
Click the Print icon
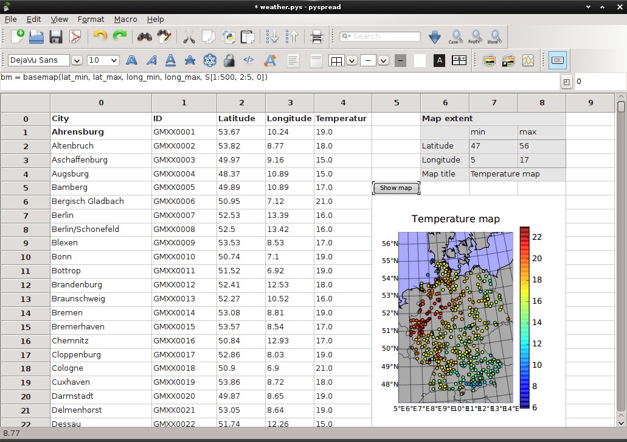(x=316, y=37)
